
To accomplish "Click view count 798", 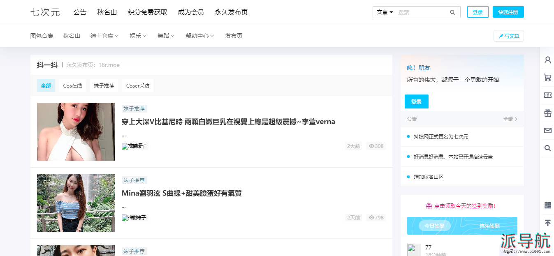I will coord(376,218).
